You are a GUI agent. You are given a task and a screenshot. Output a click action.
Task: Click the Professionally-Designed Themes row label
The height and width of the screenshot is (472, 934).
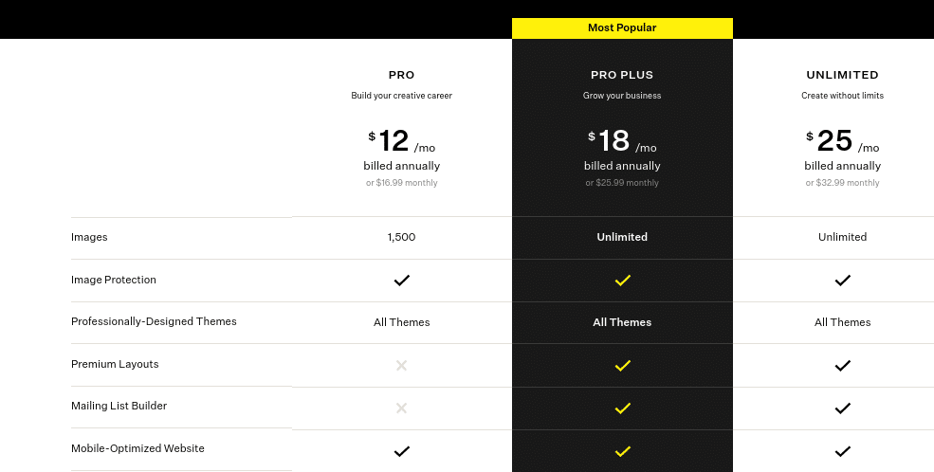point(154,321)
